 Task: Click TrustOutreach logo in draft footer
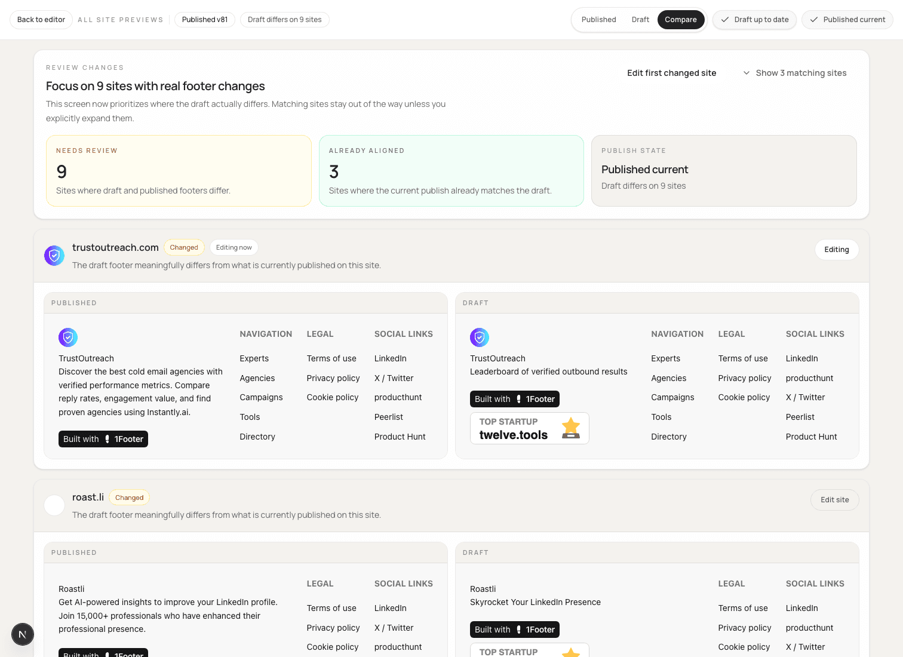480,337
